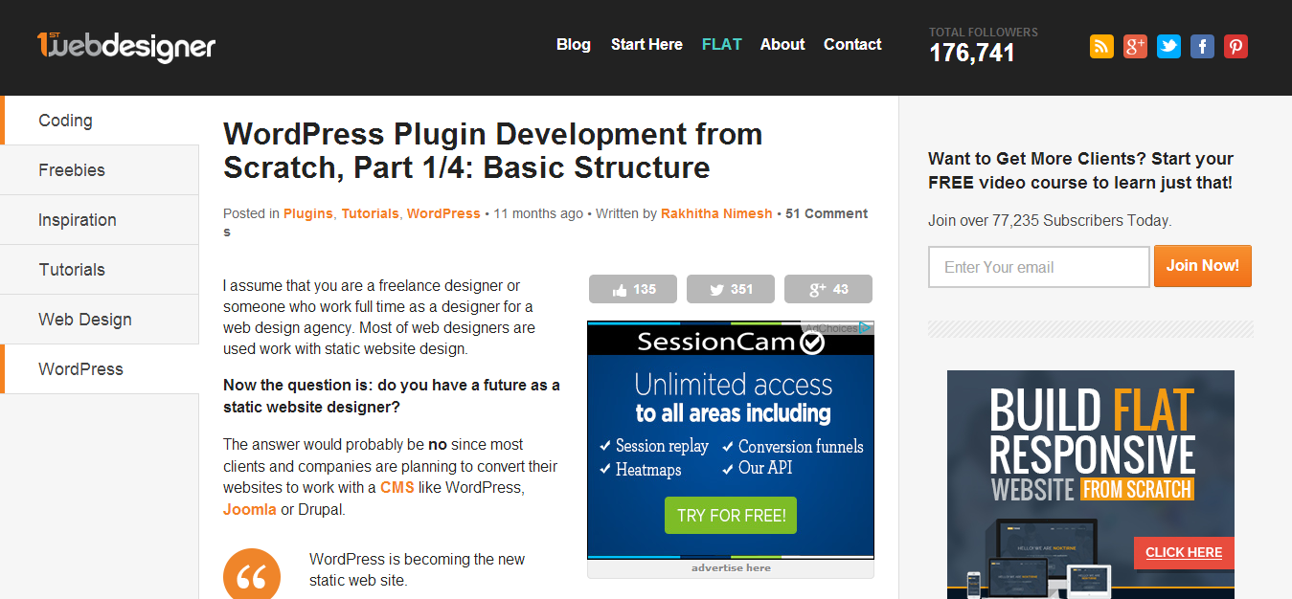The height and width of the screenshot is (599, 1292).
Task: Click the CLICK HERE banner button
Action: (1184, 552)
